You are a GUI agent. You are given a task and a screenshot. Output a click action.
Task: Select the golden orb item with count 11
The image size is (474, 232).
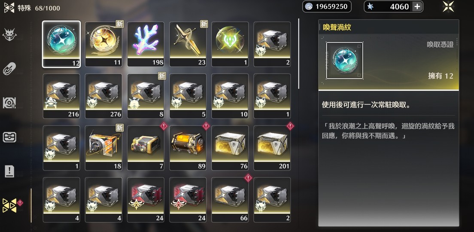[103, 44]
